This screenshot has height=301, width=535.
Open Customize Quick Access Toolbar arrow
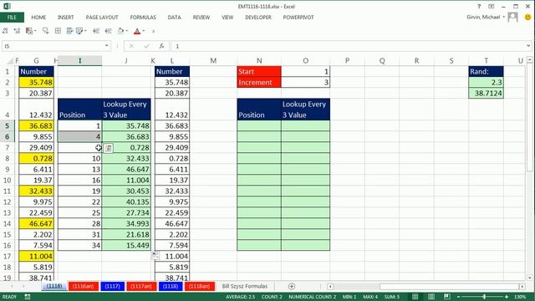[x=154, y=32]
